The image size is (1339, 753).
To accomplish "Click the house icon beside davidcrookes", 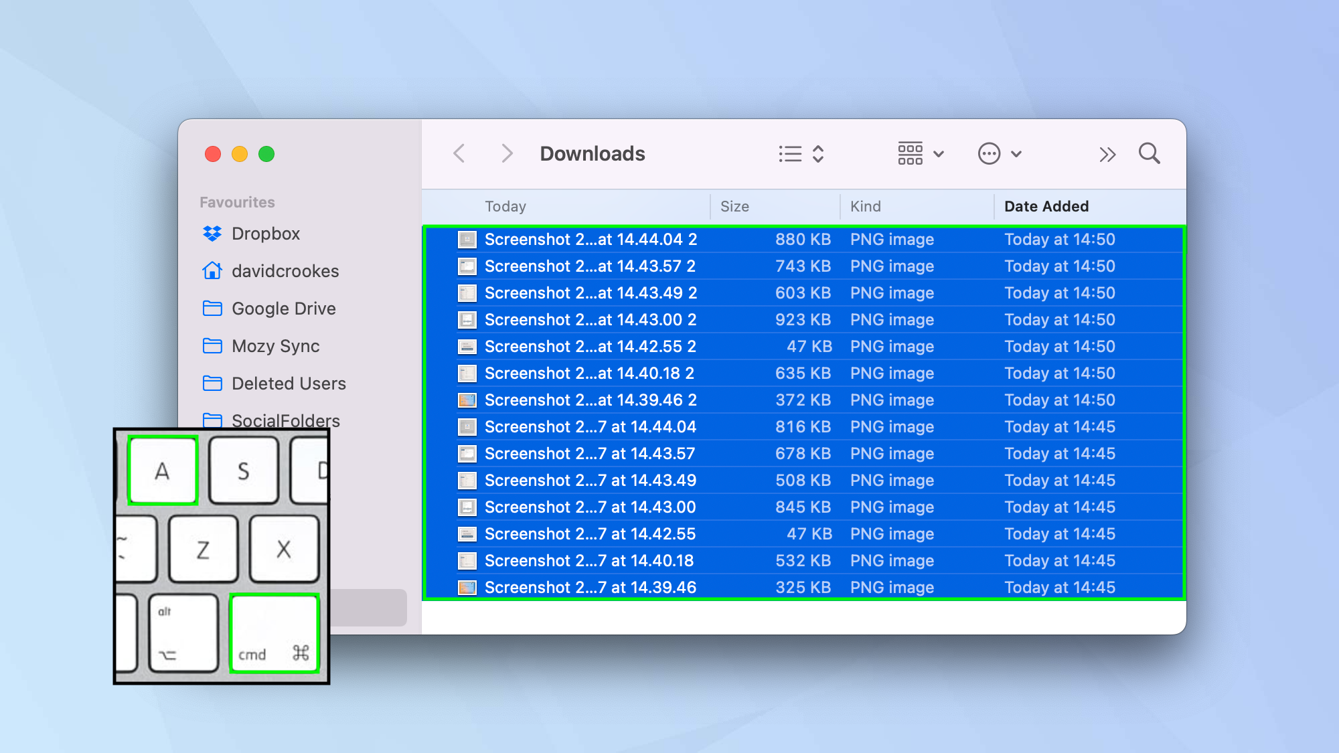I will 212,270.
